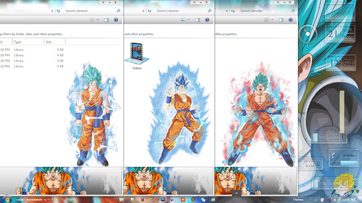Select the Videos library thumbnail

click(x=137, y=56)
